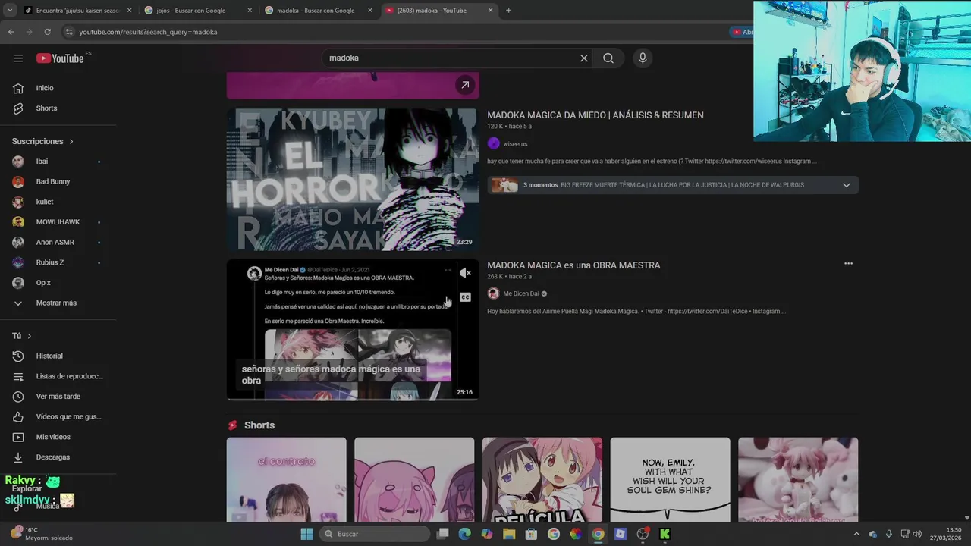Open MADOKA MAGICA es una OBRA MAESTRA title

click(573, 265)
